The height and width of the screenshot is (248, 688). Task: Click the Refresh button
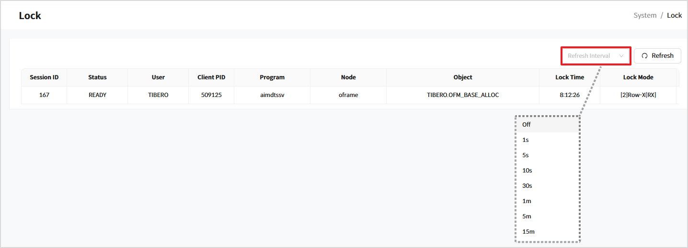coord(657,56)
